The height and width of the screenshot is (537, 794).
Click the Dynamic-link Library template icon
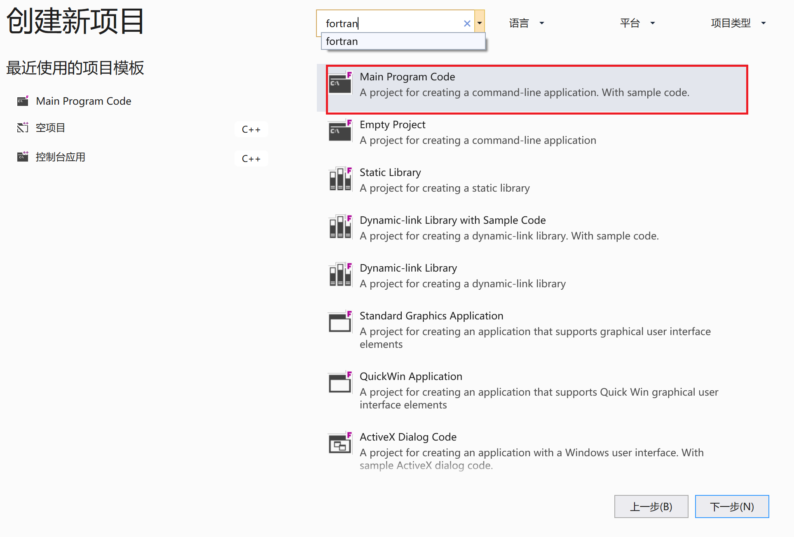(340, 274)
